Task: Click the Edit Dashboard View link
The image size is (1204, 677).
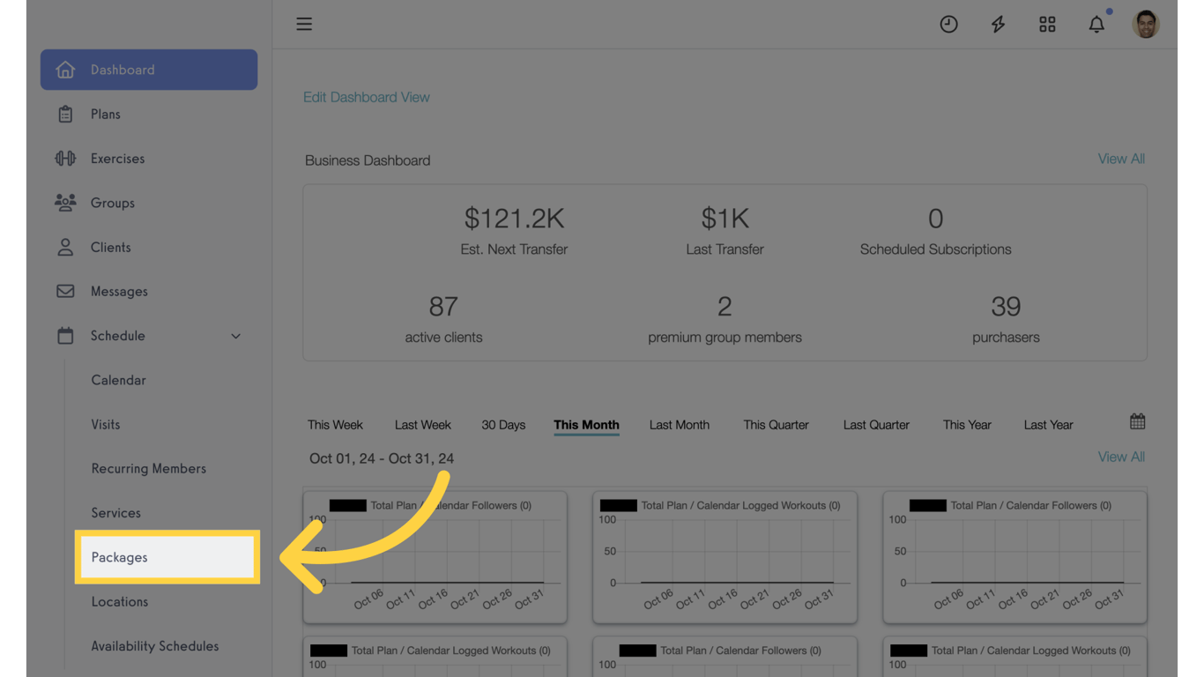Action: 367,97
